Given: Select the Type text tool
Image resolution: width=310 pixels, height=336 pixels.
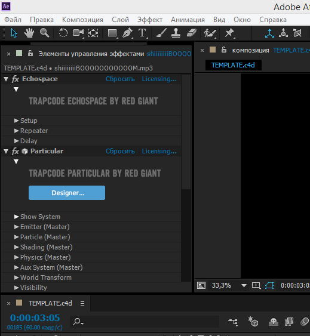Looking at the screenshot, I should (x=142, y=33).
